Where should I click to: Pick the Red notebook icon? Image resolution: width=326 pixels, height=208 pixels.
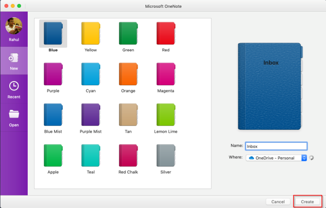pyautogui.click(x=165, y=34)
